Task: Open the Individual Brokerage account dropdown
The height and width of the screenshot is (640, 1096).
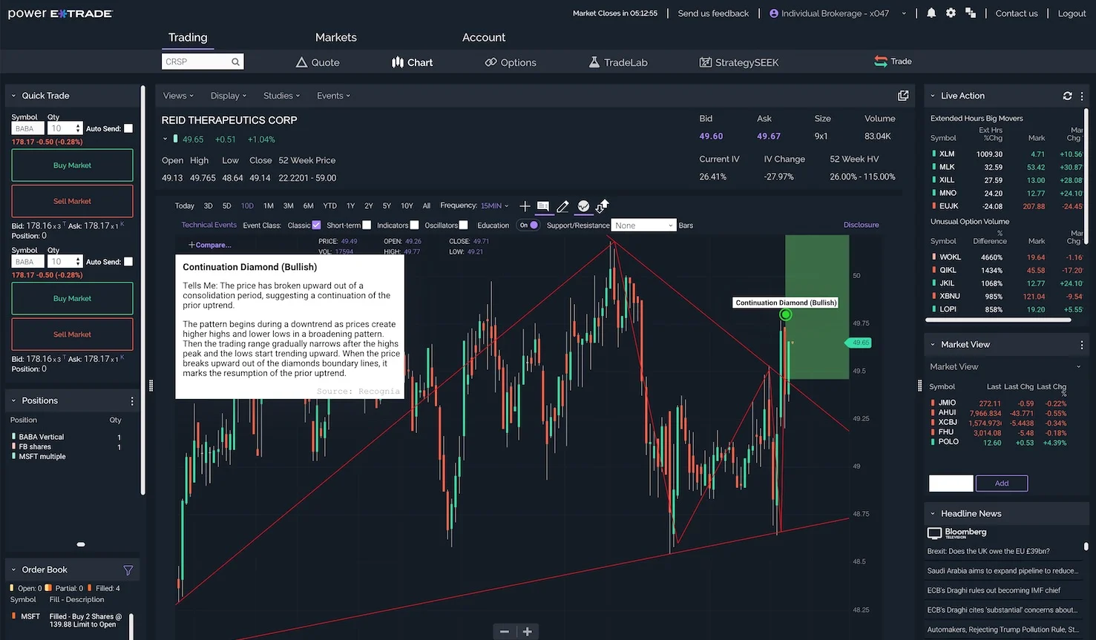Action: coord(838,13)
